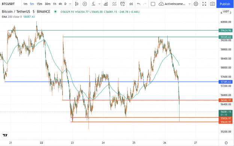This screenshot has height=146, width=234.
Task: Start bar replay with the rewind icon
Action: tap(131, 4)
